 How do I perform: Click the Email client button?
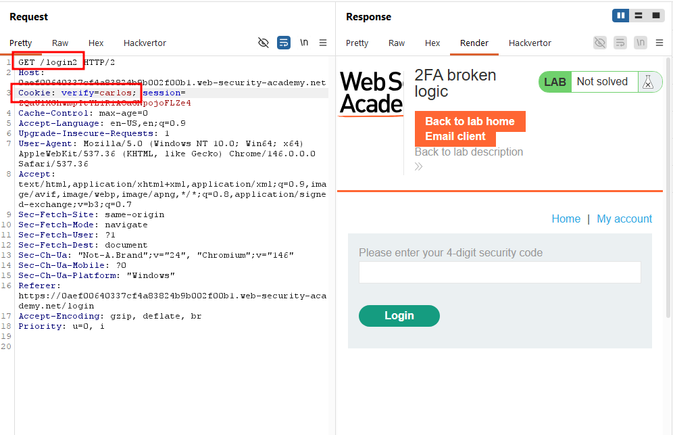455,136
